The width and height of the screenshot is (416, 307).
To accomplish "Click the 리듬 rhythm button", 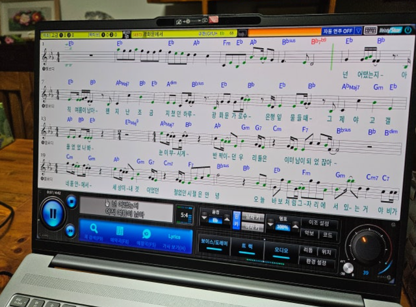I will pos(308,250).
